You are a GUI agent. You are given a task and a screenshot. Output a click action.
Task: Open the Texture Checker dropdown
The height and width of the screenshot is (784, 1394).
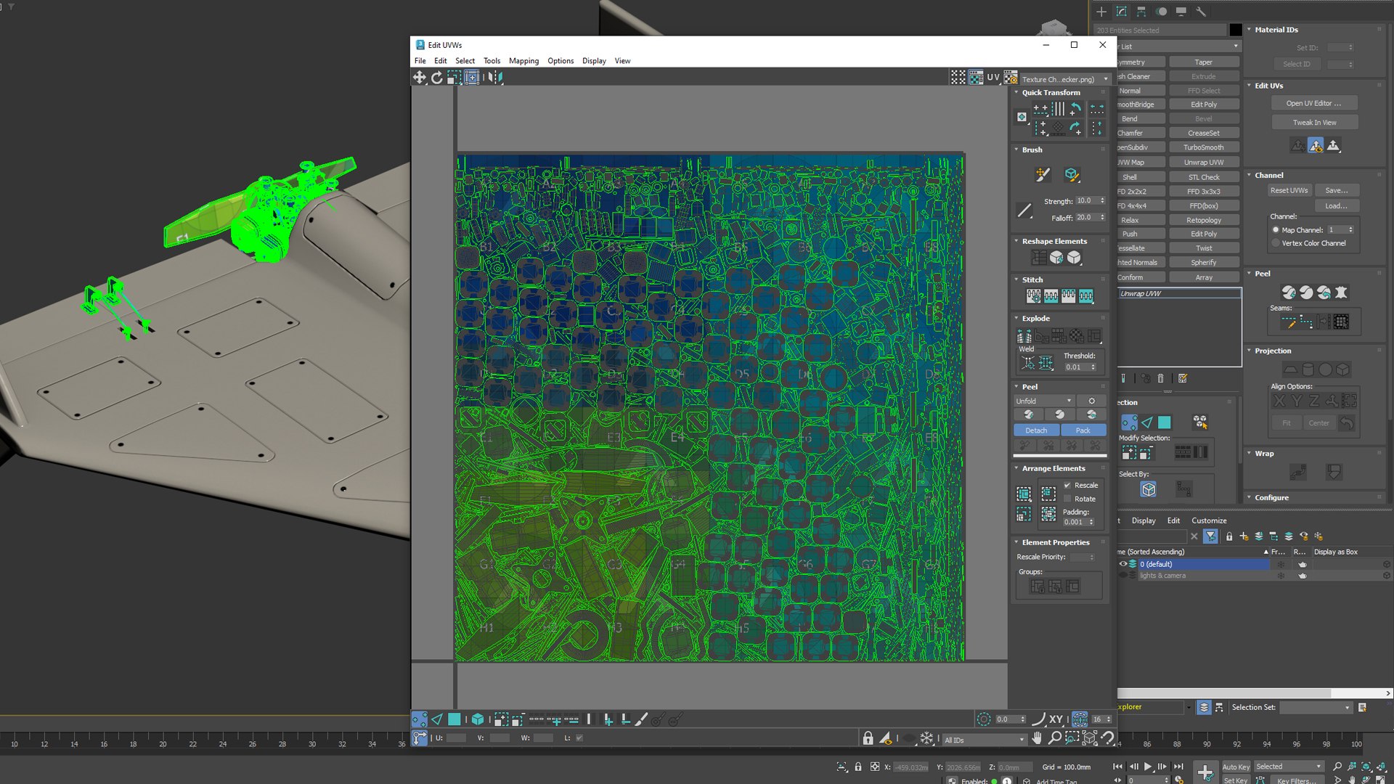(1066, 79)
